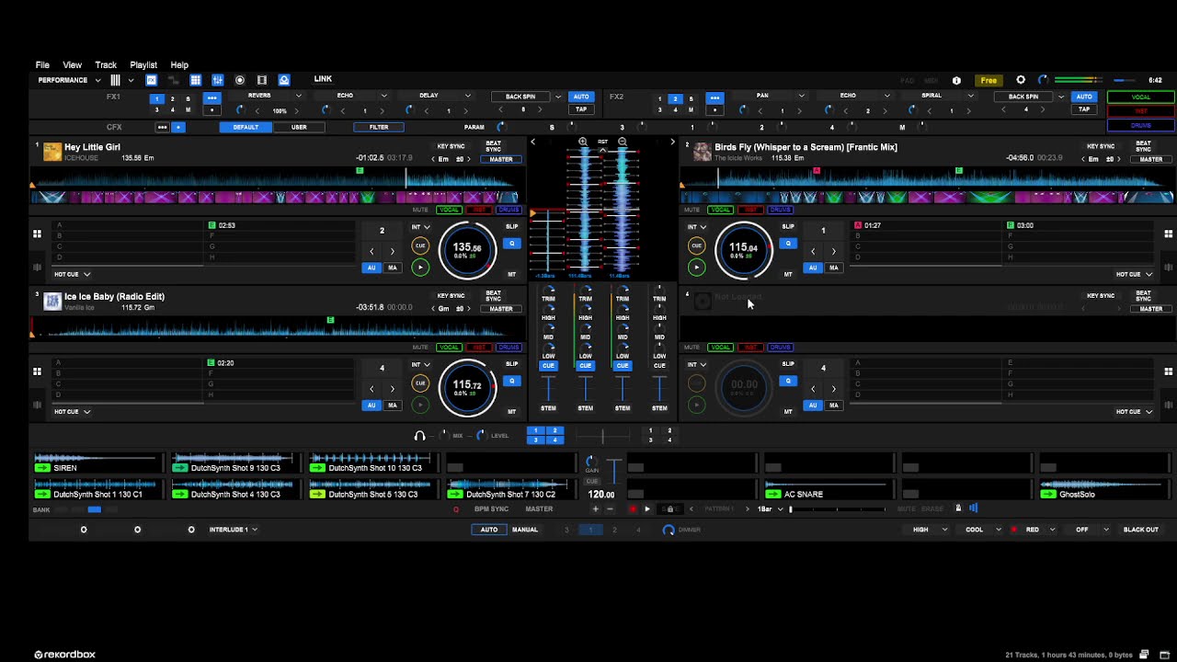Open the PERFORMANCE mode dropdown

click(69, 80)
